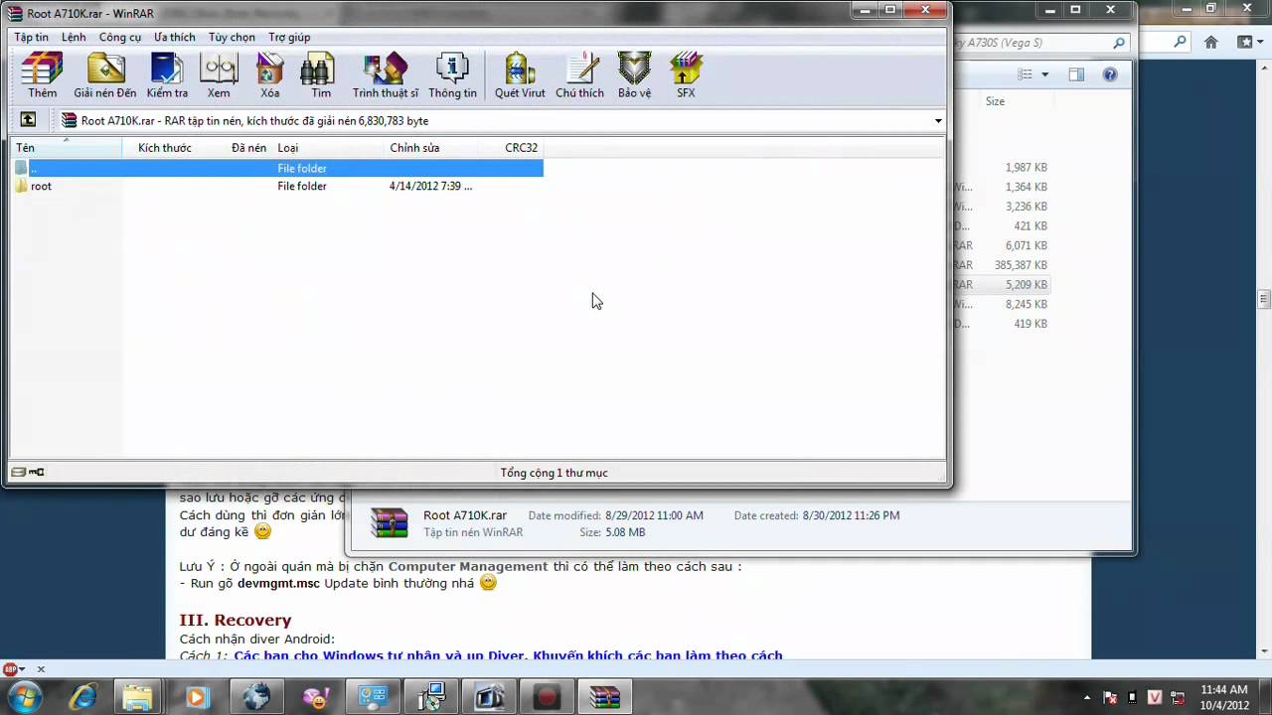Click the browser search magnifier icon
Screen dimensions: 1272x715
(1180, 43)
